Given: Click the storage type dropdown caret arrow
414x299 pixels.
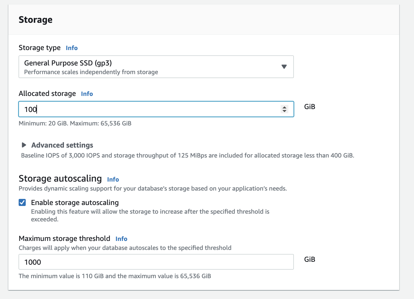Looking at the screenshot, I should 284,67.
